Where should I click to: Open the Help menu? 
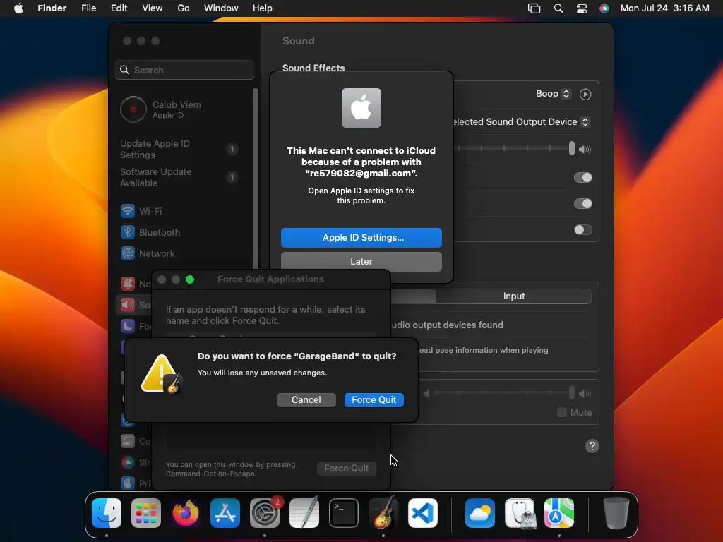pos(263,8)
